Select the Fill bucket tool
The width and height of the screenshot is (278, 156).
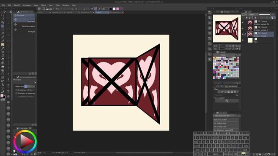tap(3, 67)
